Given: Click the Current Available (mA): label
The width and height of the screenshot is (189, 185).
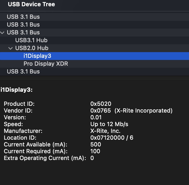Looking at the screenshot, I should tap(36, 144).
